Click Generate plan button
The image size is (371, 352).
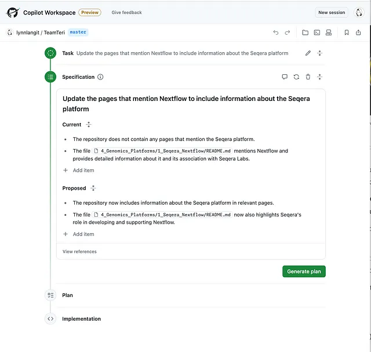coord(304,271)
